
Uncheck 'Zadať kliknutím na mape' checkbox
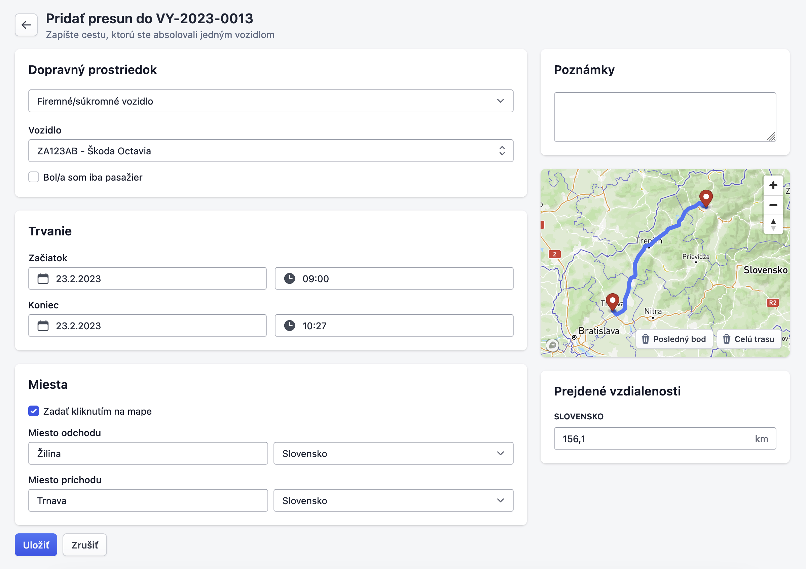point(34,411)
